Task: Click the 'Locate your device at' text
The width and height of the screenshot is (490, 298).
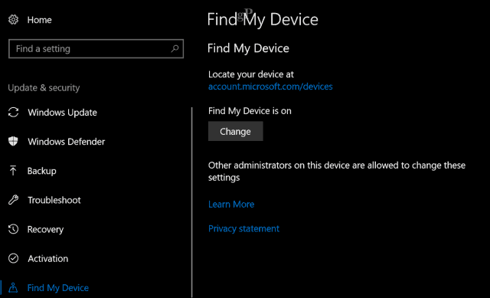Action: click(x=251, y=74)
